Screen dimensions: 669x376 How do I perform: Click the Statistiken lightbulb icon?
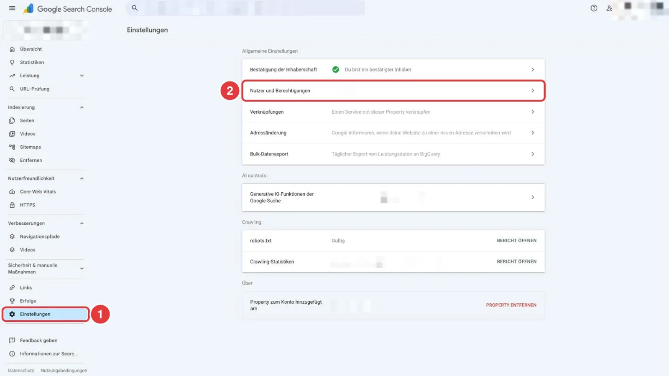click(12, 62)
